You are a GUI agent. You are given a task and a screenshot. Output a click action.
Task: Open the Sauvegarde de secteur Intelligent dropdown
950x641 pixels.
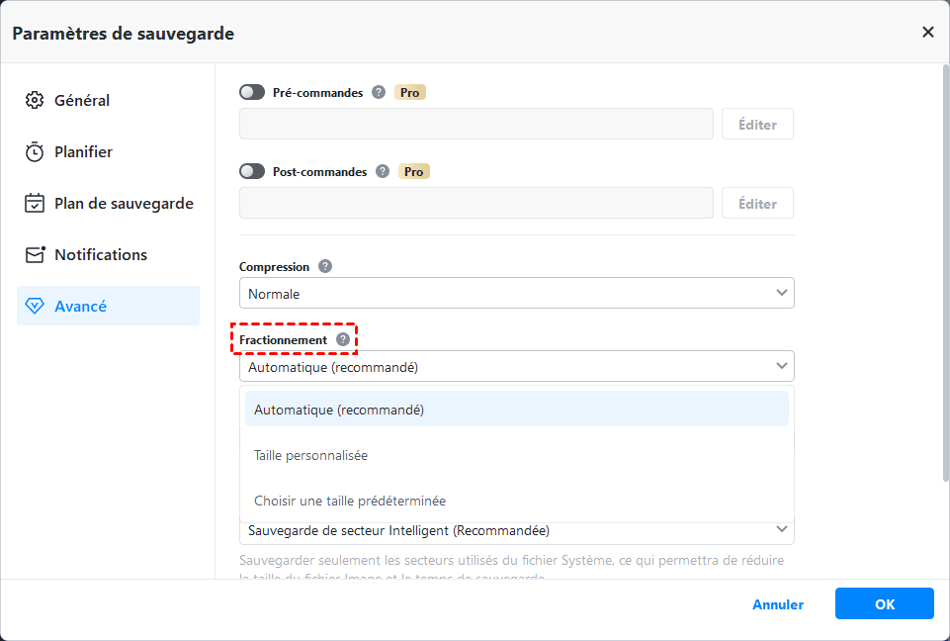(516, 530)
